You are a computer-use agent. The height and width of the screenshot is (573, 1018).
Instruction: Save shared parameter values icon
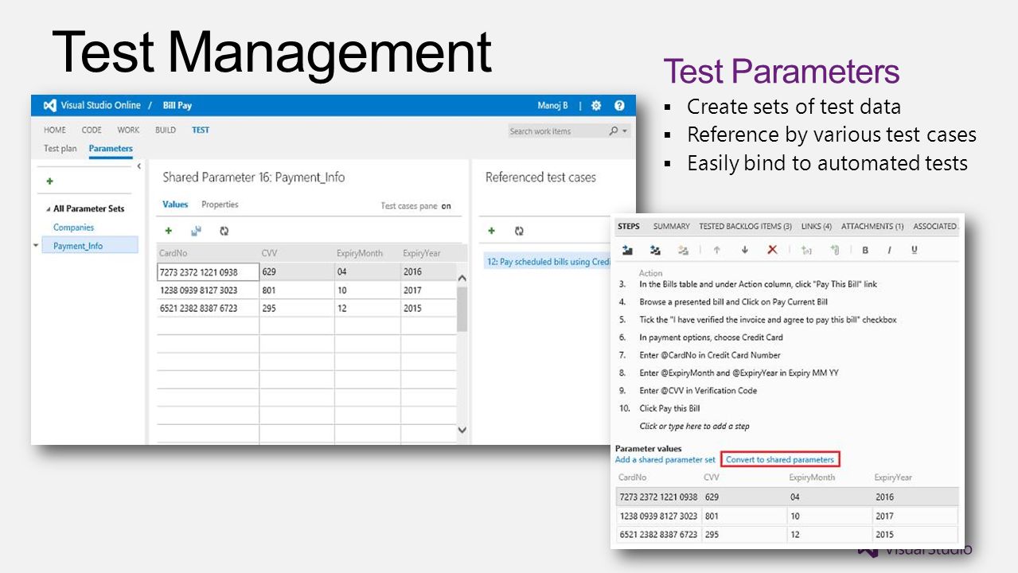[x=196, y=231]
